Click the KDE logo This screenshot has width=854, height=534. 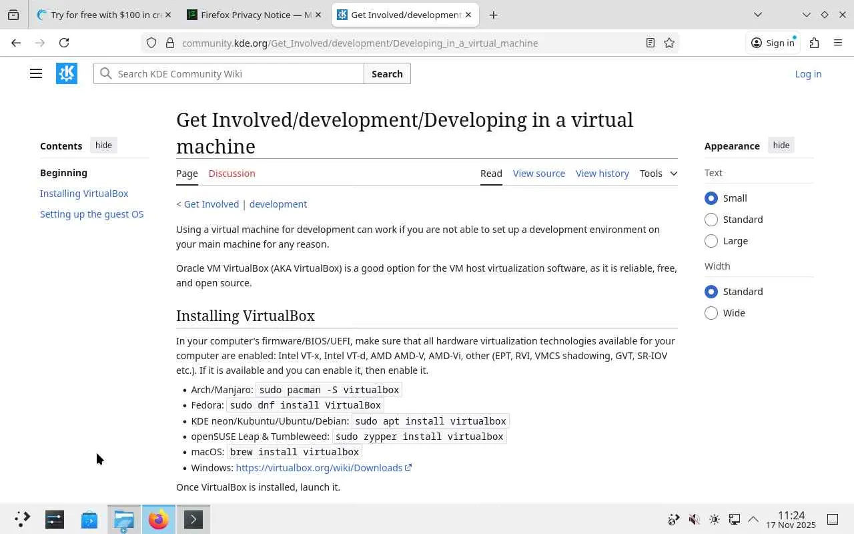pos(67,73)
